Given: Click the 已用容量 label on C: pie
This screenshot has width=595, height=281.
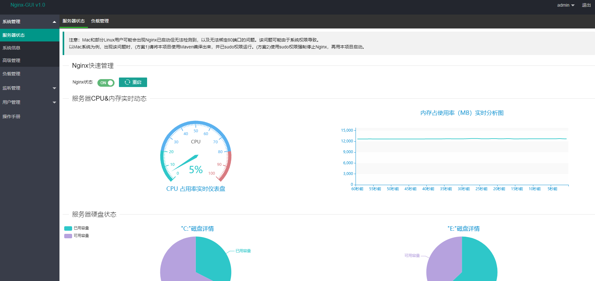Looking at the screenshot, I should pos(243,251).
